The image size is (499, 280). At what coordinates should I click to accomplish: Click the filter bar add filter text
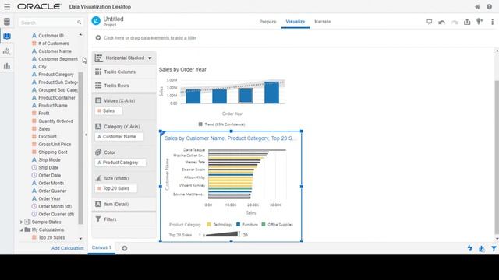point(150,38)
